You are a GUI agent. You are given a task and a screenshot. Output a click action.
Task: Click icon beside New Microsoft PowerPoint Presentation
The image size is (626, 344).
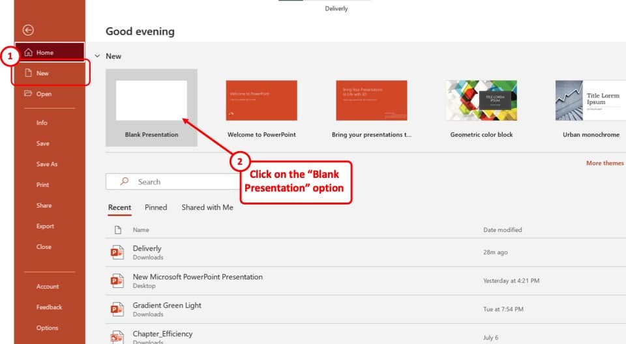[117, 281]
